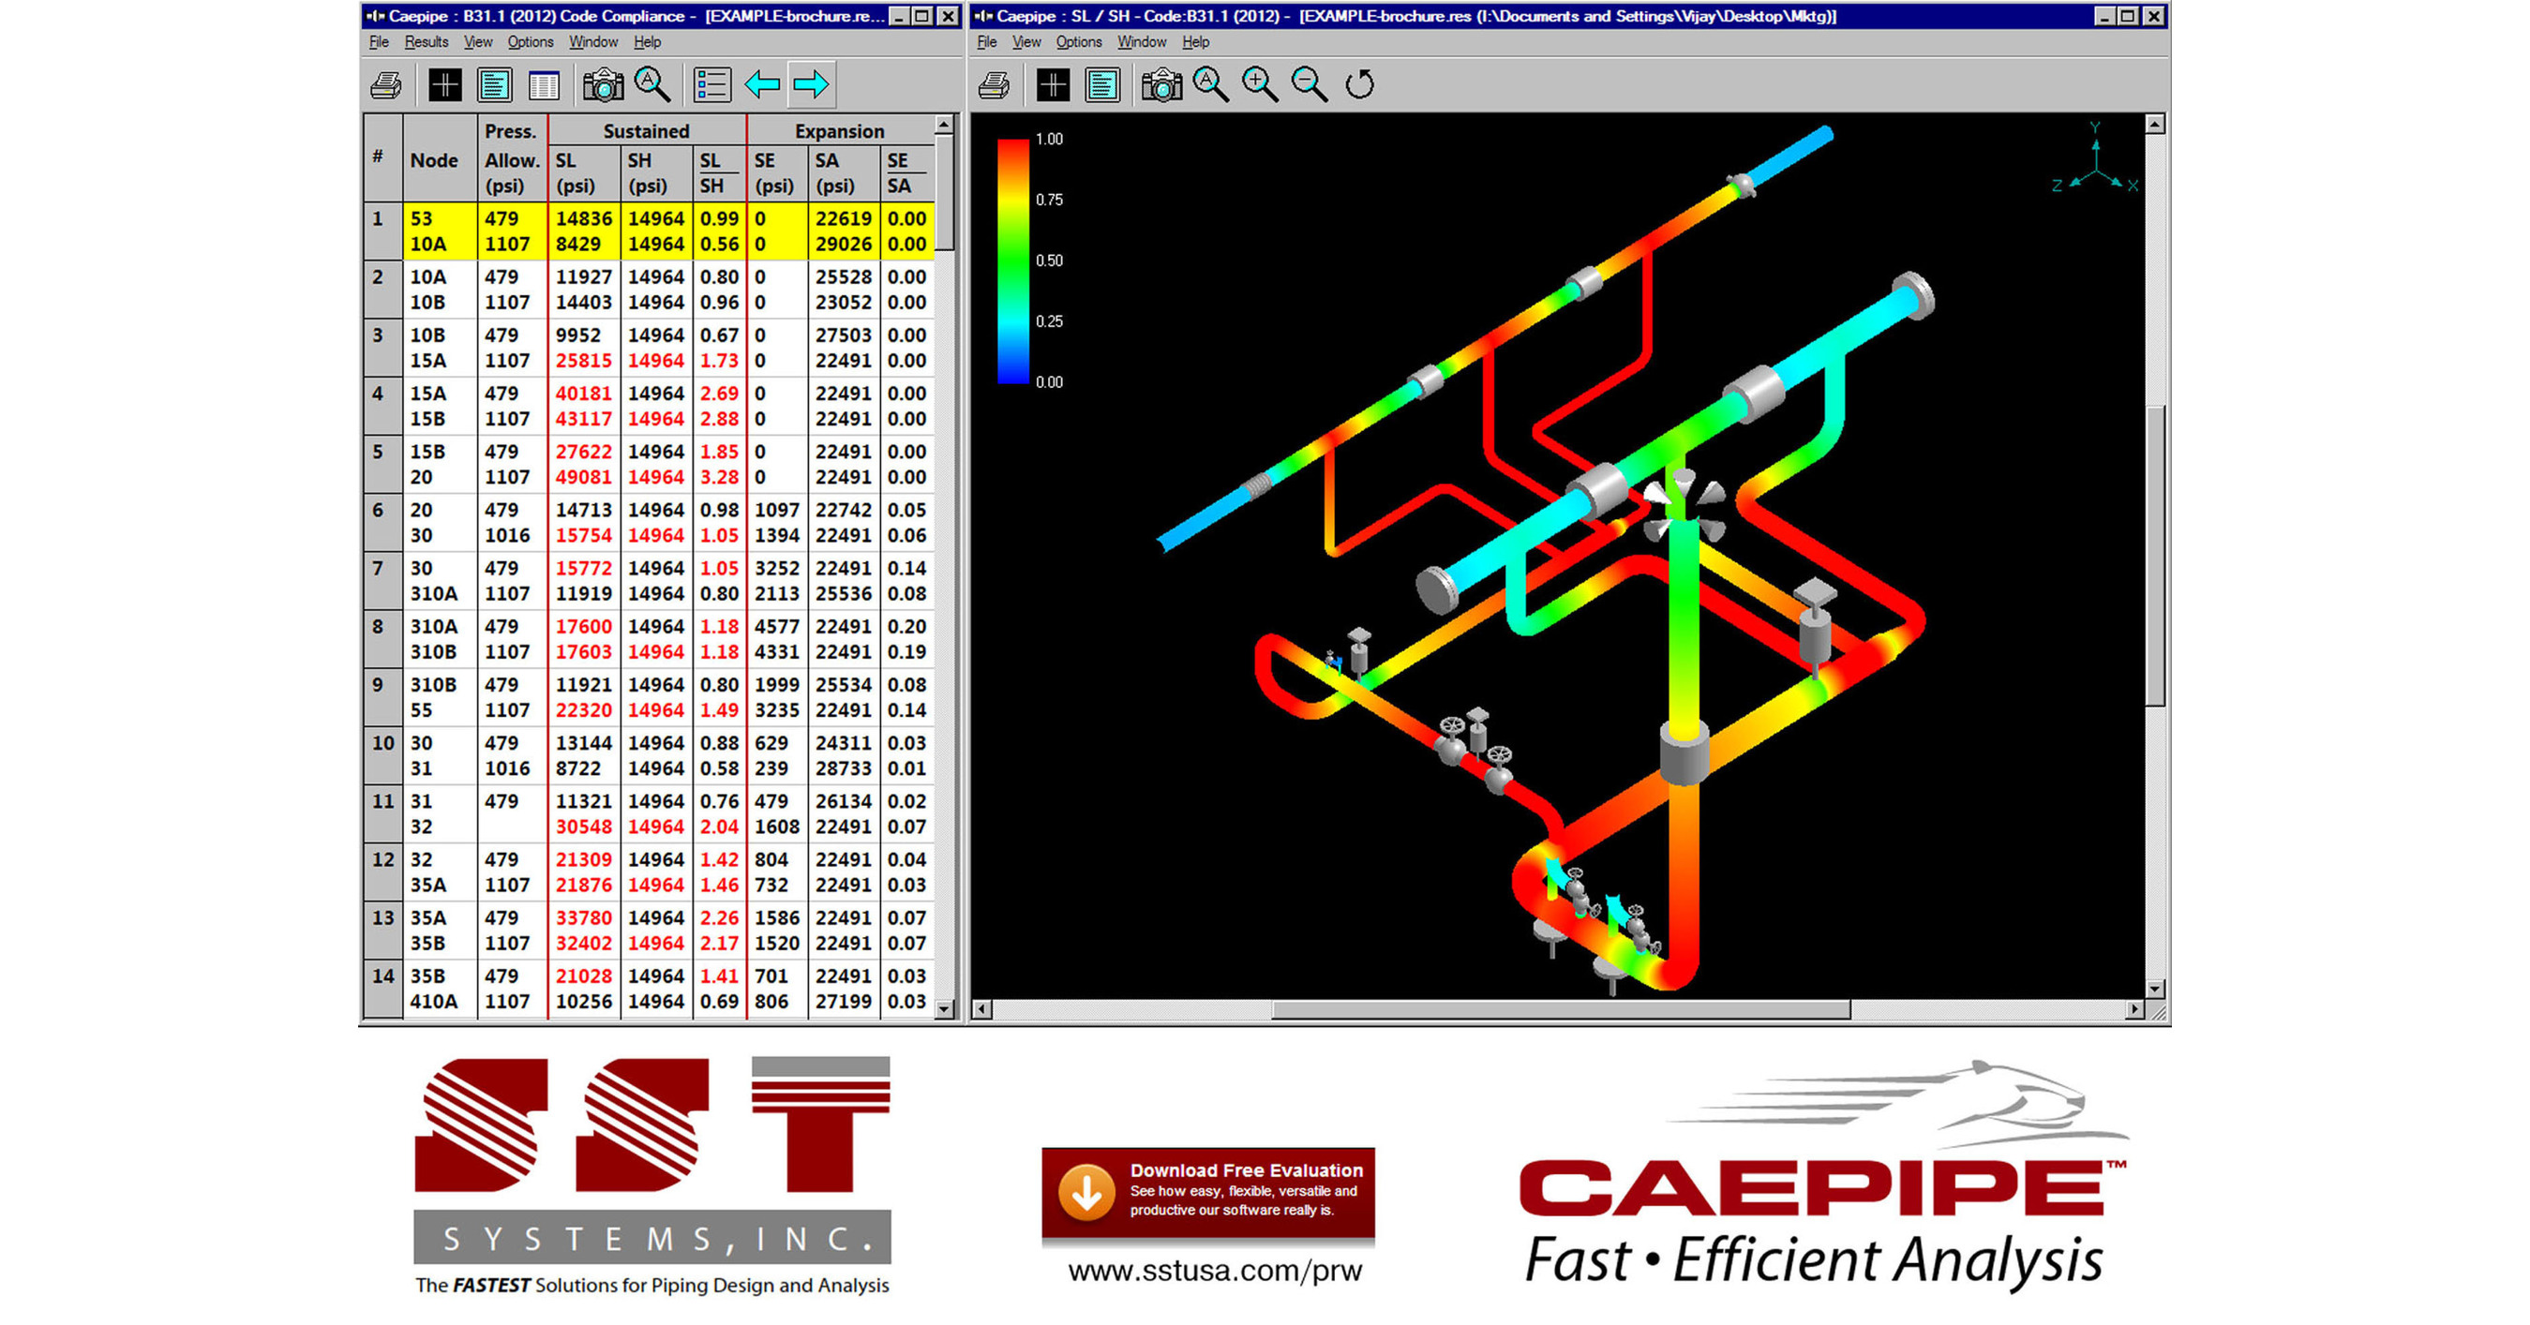The width and height of the screenshot is (2530, 1325).
Task: Print the code compliance report
Action: tap(386, 85)
